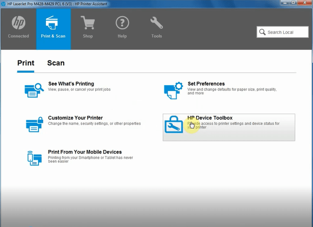Open the Connected HP logo section
The width and height of the screenshot is (313, 227).
[x=18, y=23]
